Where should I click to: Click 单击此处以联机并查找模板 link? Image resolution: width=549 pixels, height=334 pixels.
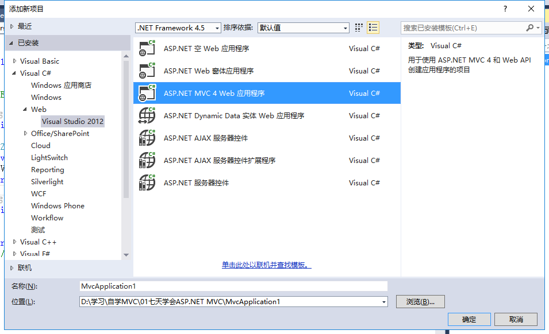(x=266, y=265)
